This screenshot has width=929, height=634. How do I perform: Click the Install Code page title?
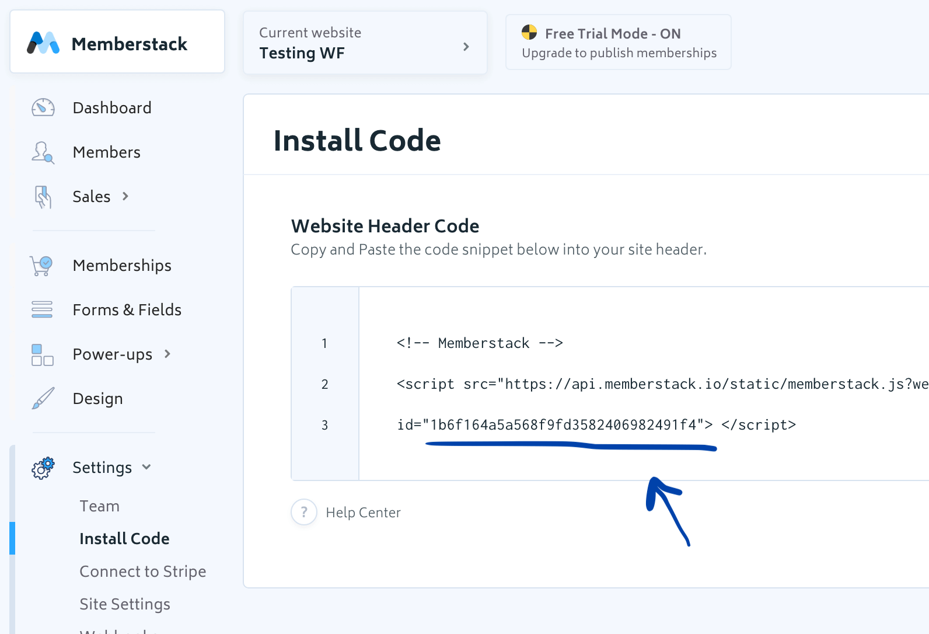(357, 140)
